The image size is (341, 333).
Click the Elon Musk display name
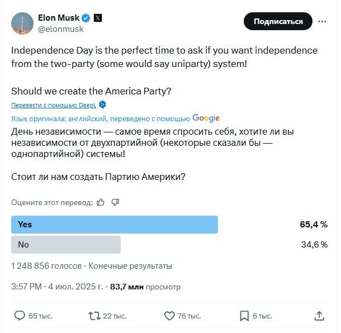click(x=58, y=17)
